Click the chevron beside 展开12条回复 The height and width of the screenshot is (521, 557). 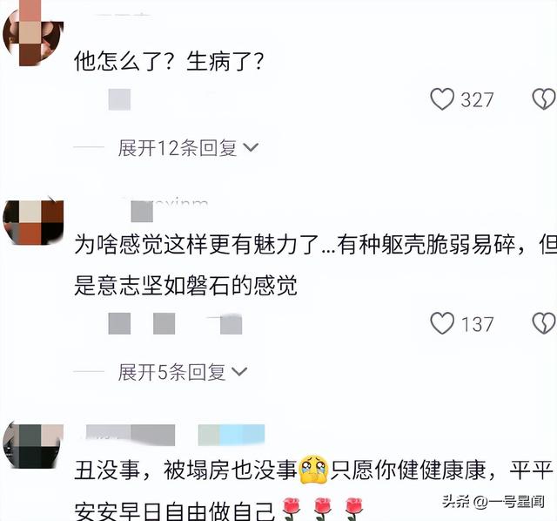[x=251, y=147]
